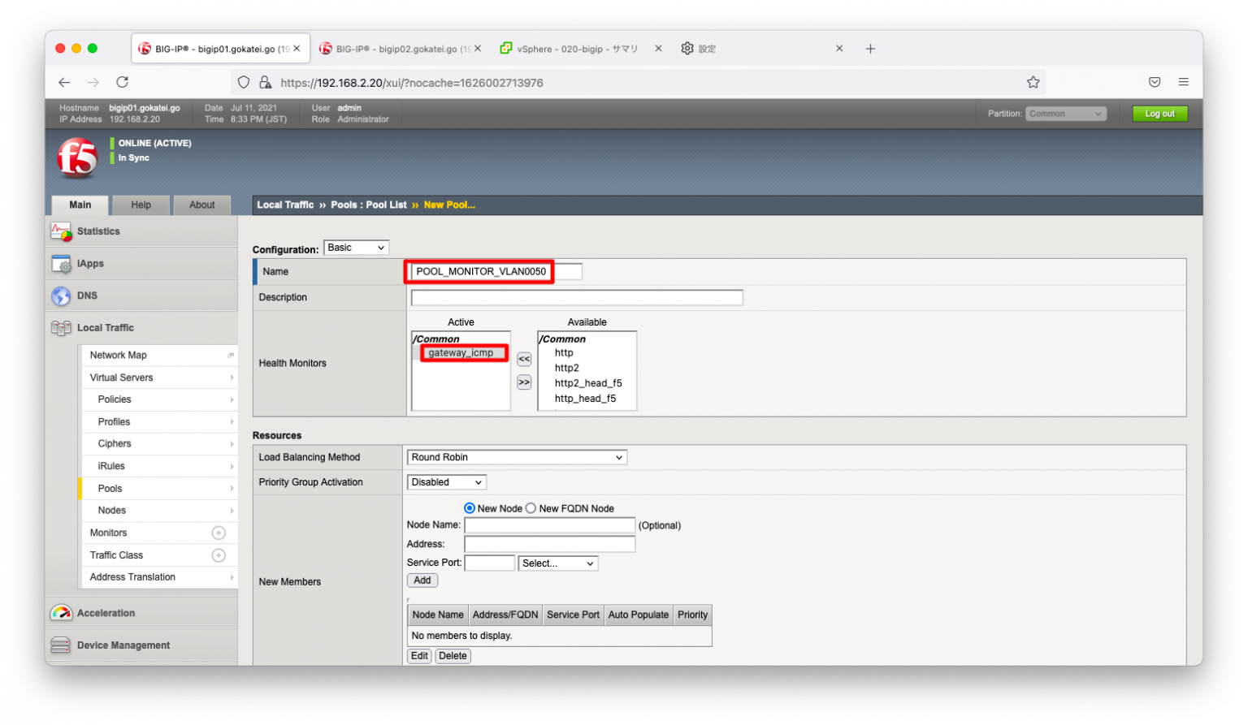Click the Description input field
The height and width of the screenshot is (725, 1248).
(x=577, y=298)
